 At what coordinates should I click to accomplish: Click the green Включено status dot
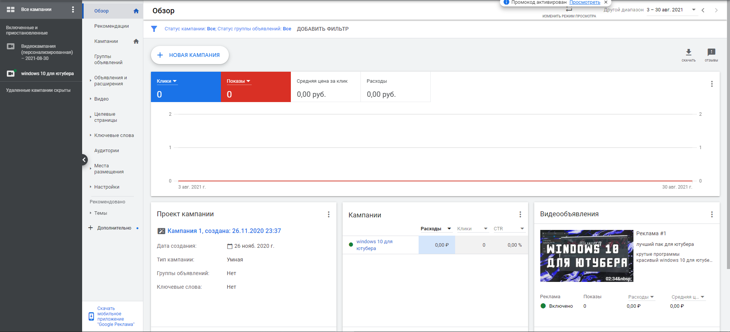point(543,306)
